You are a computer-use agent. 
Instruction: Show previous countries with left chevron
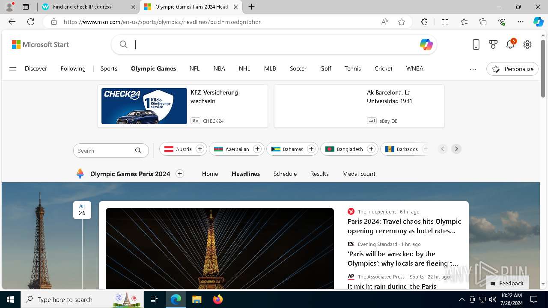tap(443, 149)
